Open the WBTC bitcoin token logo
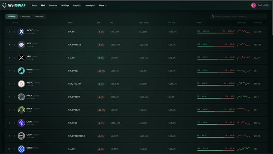 pyautogui.click(x=21, y=84)
